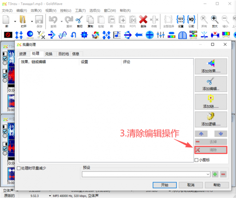Open the 文件(Z) menu

click(7, 10)
